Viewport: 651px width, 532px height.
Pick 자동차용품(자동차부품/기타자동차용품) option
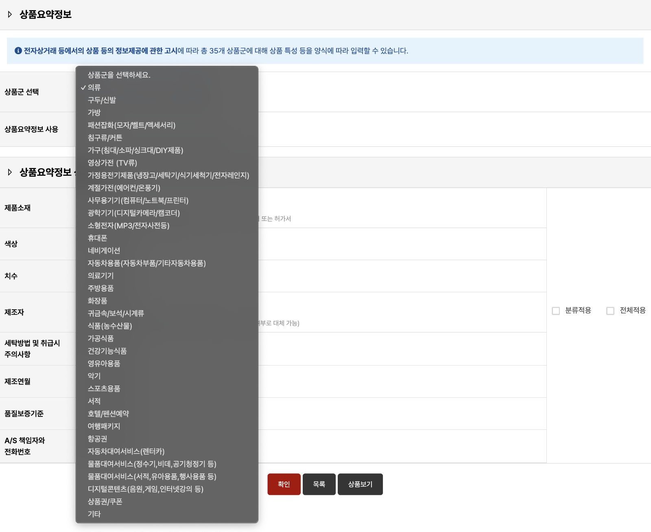click(167, 263)
